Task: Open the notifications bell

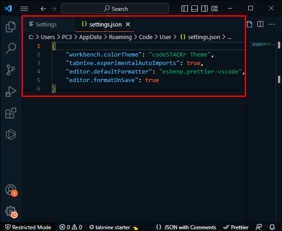Action: point(272,227)
